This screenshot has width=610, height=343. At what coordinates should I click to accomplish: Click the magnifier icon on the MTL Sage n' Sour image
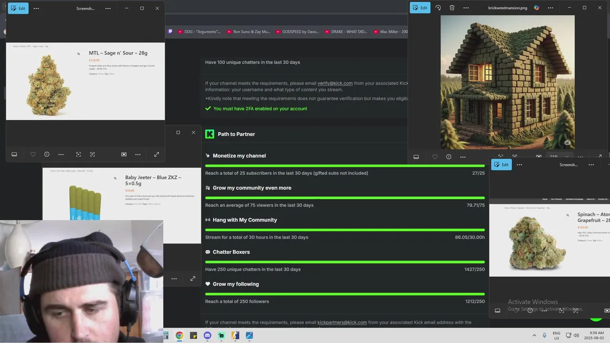coord(79,54)
